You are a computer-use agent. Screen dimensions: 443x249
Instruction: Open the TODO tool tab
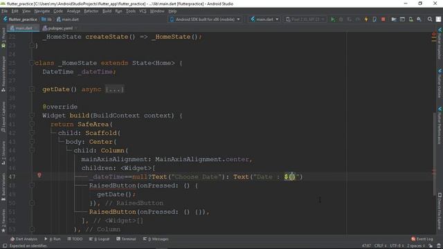click(x=75, y=239)
